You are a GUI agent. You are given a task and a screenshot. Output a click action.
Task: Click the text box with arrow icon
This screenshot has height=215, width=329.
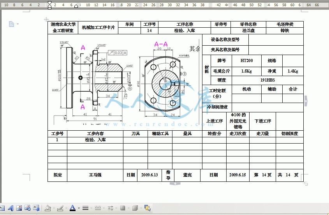click(36, 208)
